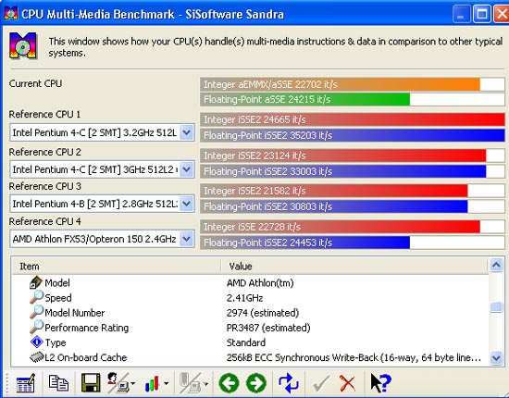
Task: Select the L2 On-board Cache row
Action: pyautogui.click(x=250, y=357)
